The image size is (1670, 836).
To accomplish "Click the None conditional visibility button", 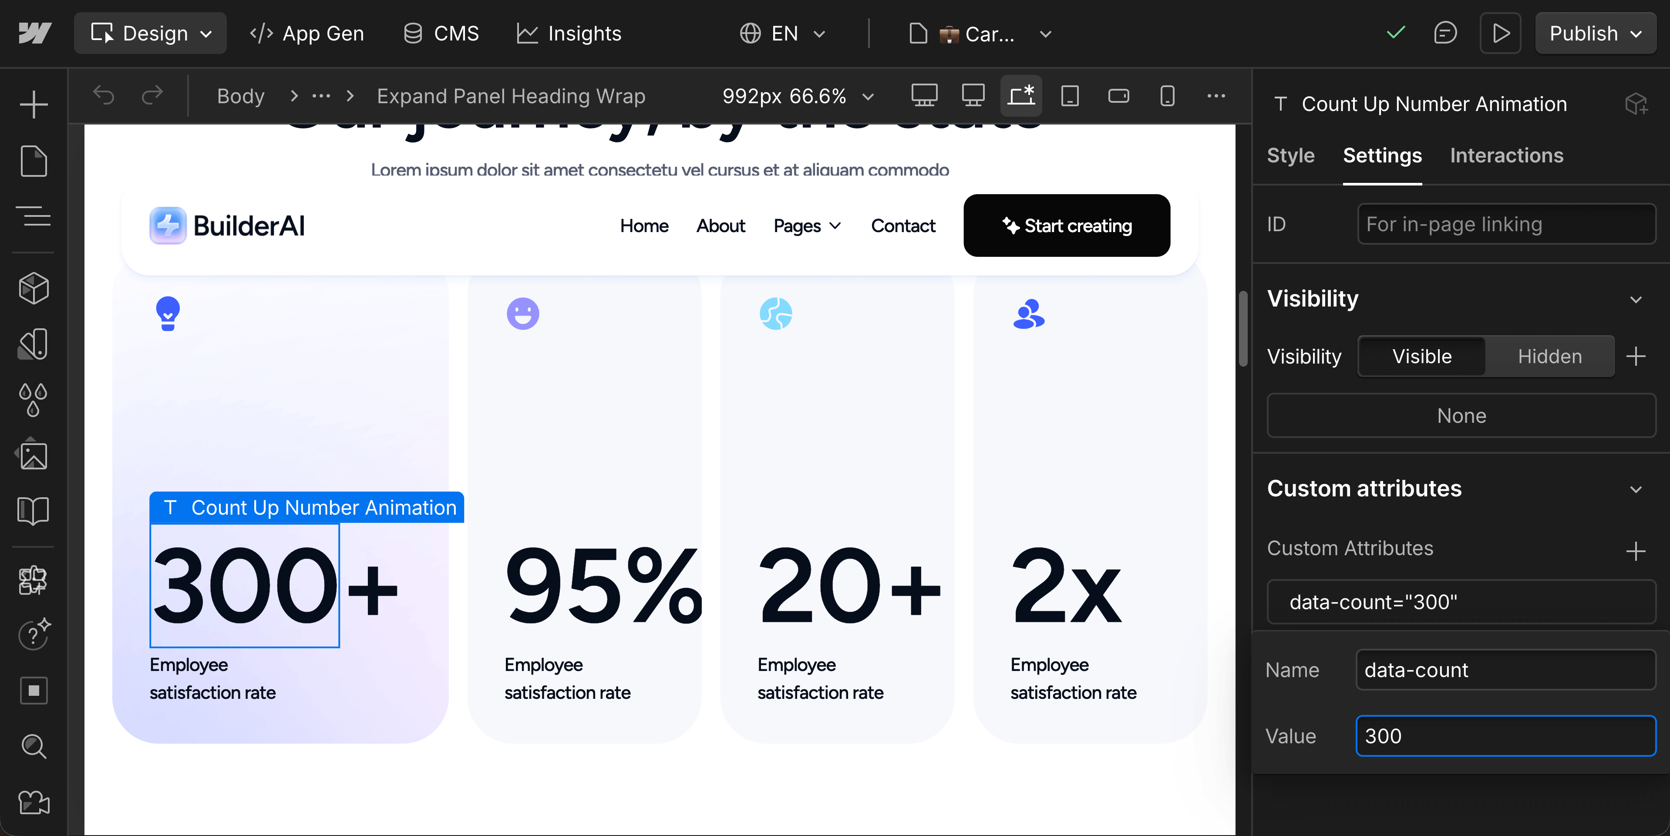I will click(1461, 416).
